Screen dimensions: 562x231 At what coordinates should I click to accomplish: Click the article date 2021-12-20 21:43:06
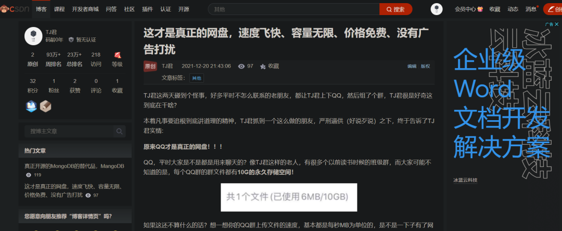206,66
